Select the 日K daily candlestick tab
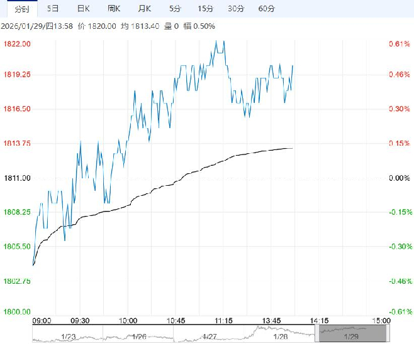 83,9
